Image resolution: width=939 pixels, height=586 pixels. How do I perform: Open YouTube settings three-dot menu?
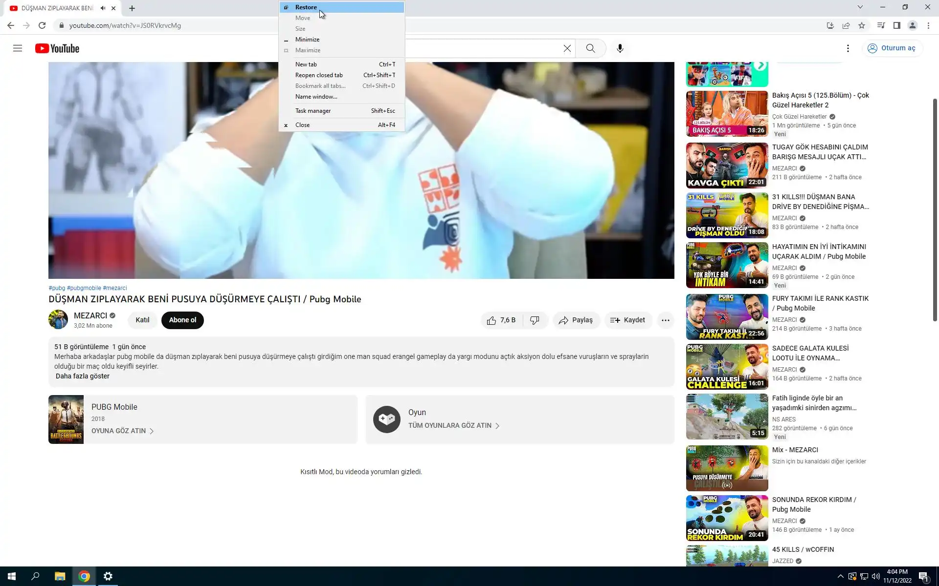[848, 48]
